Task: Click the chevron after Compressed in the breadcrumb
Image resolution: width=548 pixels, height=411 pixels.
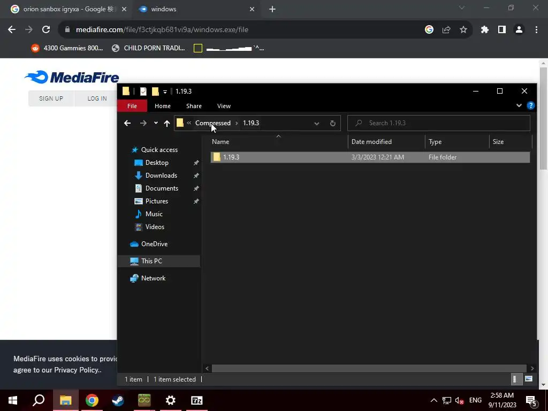Action: pyautogui.click(x=237, y=123)
